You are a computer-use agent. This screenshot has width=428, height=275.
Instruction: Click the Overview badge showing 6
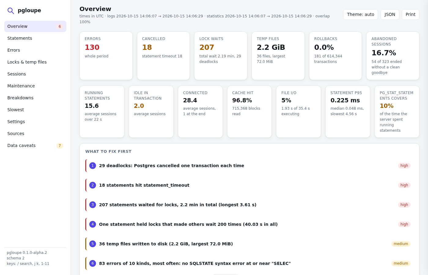click(x=60, y=27)
